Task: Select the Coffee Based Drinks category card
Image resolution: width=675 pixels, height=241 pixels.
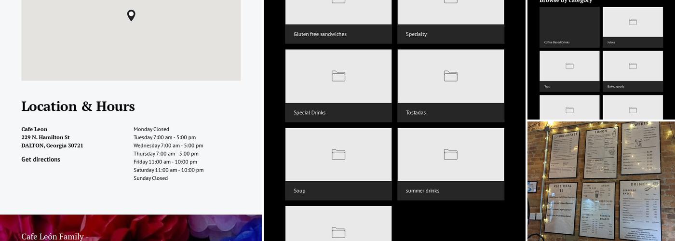Action: (x=569, y=27)
